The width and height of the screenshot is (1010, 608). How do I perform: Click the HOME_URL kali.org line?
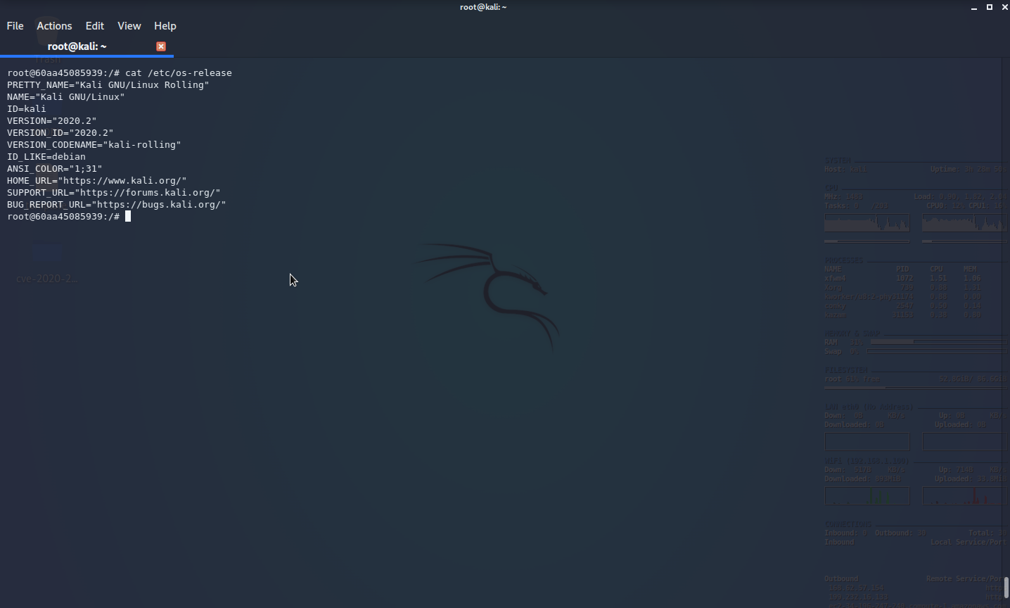97,181
